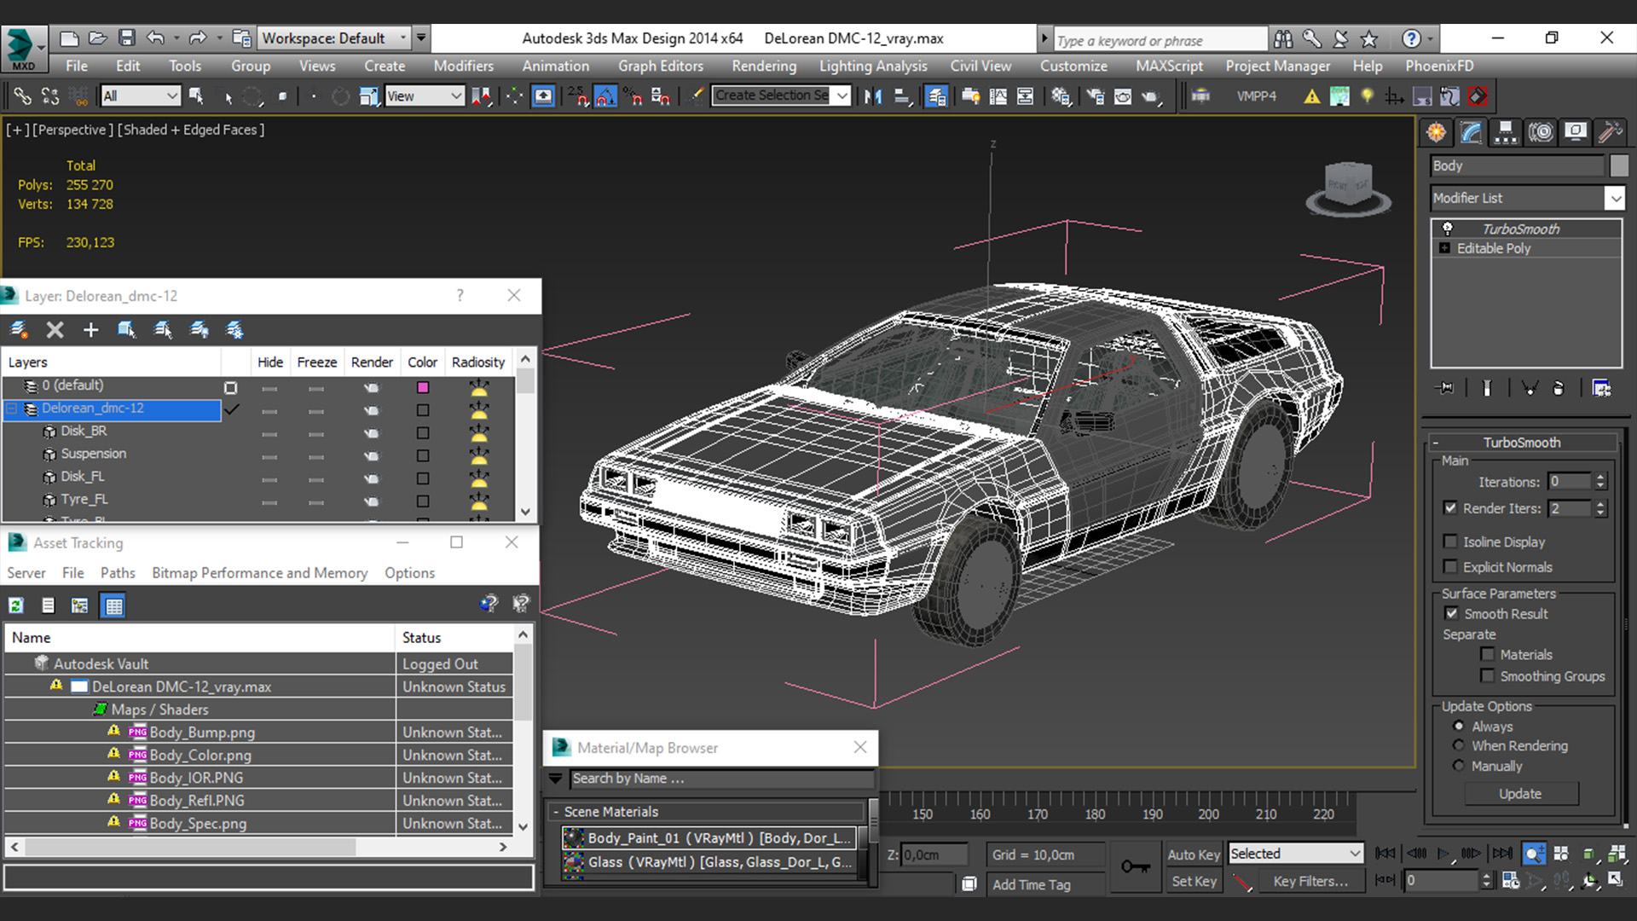Click the Save File toolbar icon

pos(127,38)
